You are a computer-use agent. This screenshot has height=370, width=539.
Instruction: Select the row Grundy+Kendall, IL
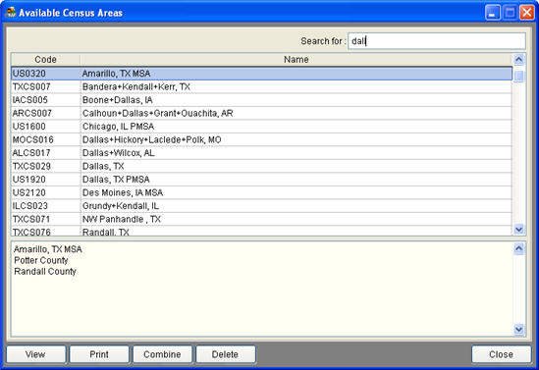tap(261, 206)
